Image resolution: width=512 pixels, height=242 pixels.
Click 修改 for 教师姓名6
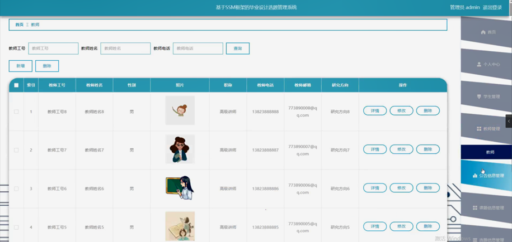(401, 188)
